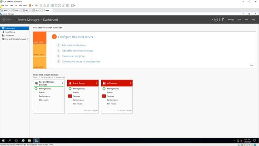Image resolution: width=259 pixels, height=146 pixels.
Task: Open the Tools menu in Server Manager
Action: point(239,20)
